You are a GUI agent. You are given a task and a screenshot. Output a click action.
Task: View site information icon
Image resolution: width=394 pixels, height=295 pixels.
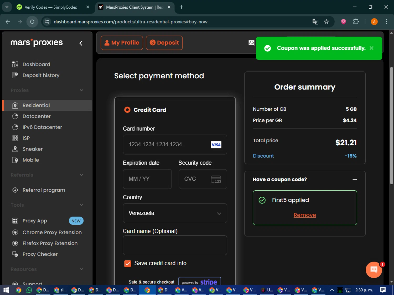coord(47,22)
